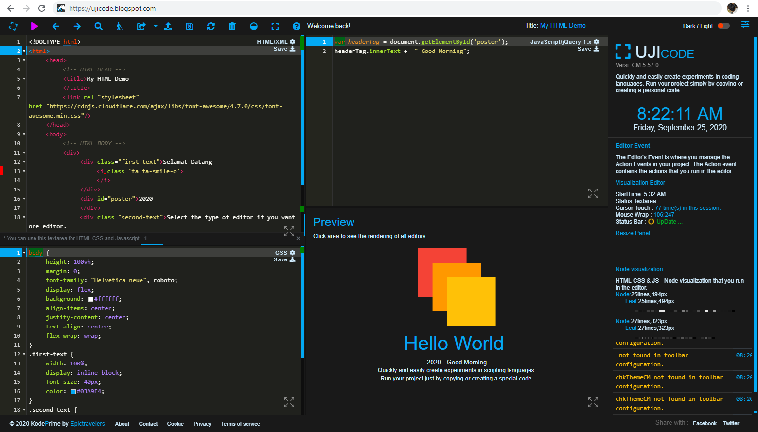
Task: Click the Resize Panel link
Action: (633, 233)
